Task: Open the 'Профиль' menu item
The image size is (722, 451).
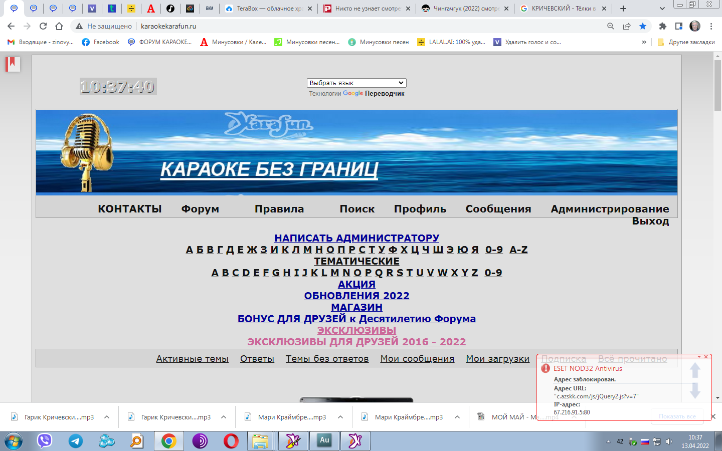Action: (420, 209)
